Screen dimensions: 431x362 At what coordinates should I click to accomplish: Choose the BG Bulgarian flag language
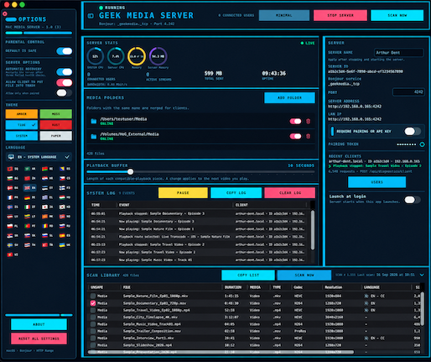click(x=13, y=178)
